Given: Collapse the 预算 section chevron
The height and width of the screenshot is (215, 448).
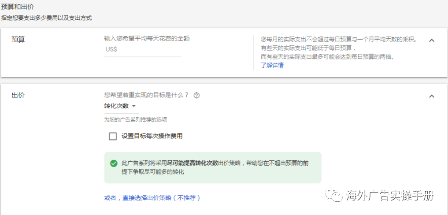Looking at the screenshot, I should point(432,41).
